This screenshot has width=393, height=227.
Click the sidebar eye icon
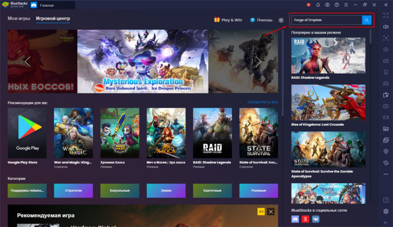tap(386, 49)
